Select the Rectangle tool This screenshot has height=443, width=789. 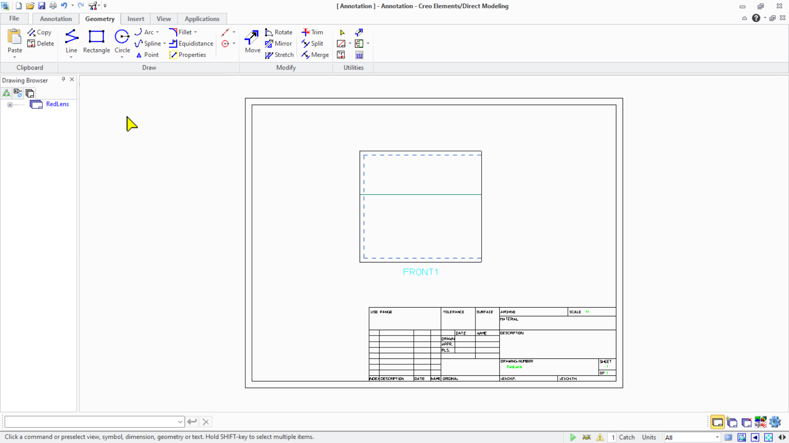coord(97,41)
